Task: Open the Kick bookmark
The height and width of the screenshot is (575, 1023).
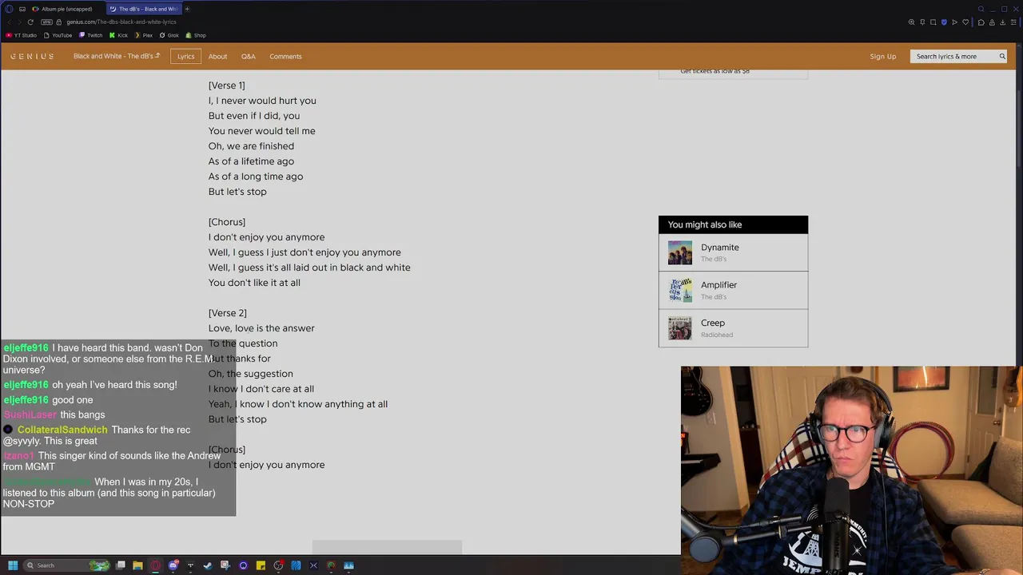Action: 118,35
